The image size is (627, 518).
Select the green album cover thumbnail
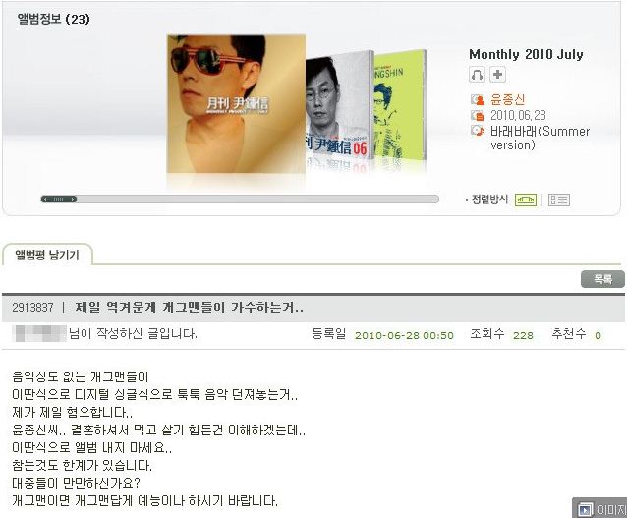(x=399, y=105)
